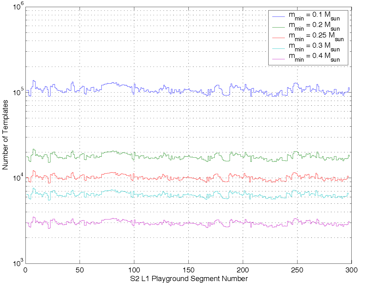Click y-axis tick label for ten to the fourth

click(x=18, y=177)
